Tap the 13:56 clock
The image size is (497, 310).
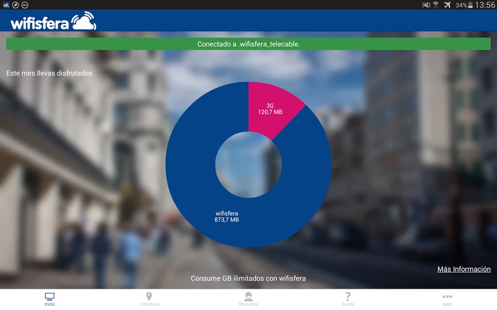pyautogui.click(x=485, y=5)
